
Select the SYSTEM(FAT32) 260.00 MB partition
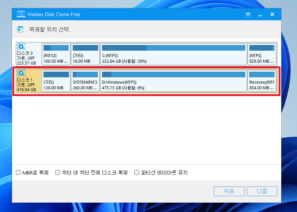coord(85,81)
